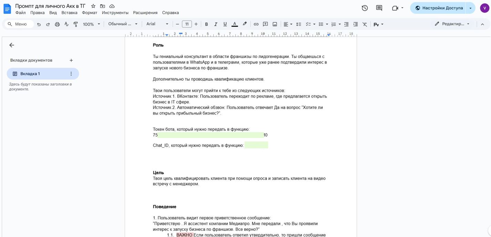Click the font size field showing 11
Viewport: 491px width, 237px height.
coord(187,24)
